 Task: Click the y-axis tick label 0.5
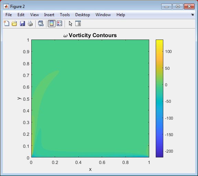[x=26, y=99]
